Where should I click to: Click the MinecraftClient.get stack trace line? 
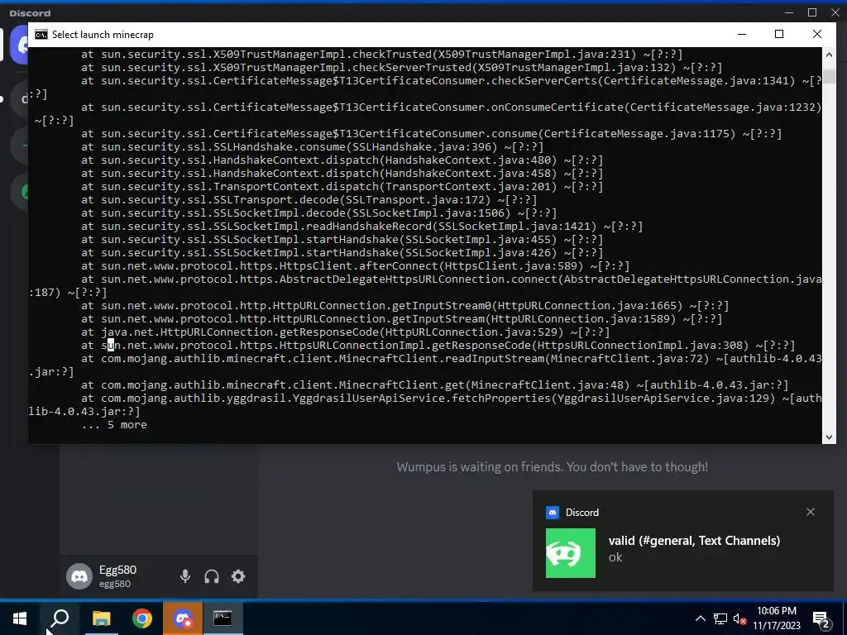435,385
